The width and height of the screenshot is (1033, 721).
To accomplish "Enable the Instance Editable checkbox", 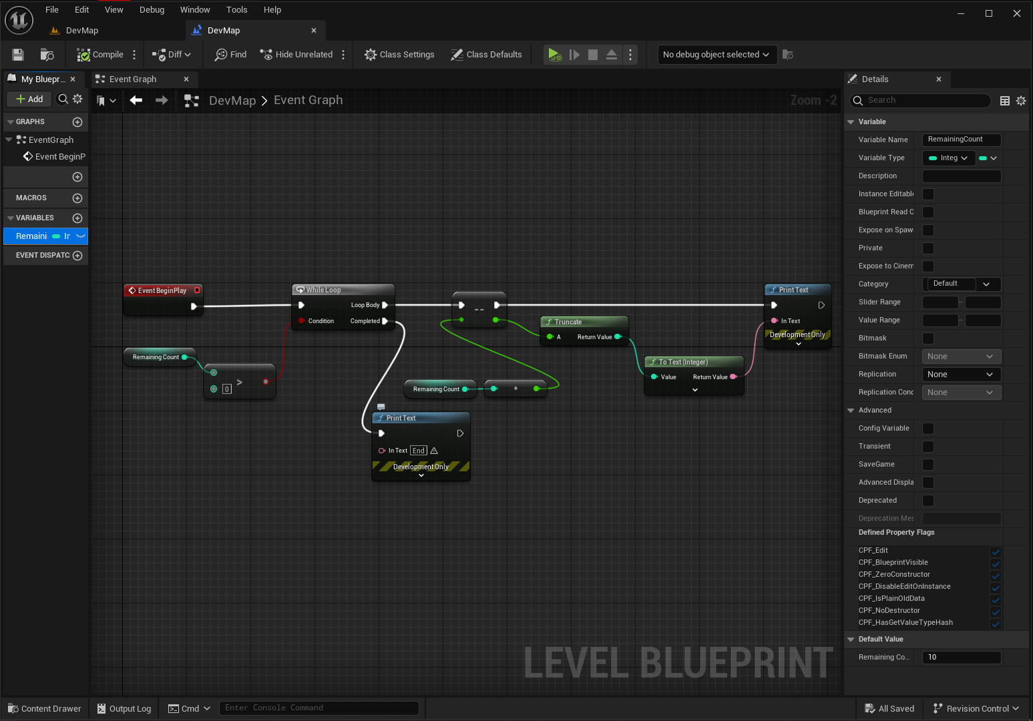I will click(x=928, y=194).
